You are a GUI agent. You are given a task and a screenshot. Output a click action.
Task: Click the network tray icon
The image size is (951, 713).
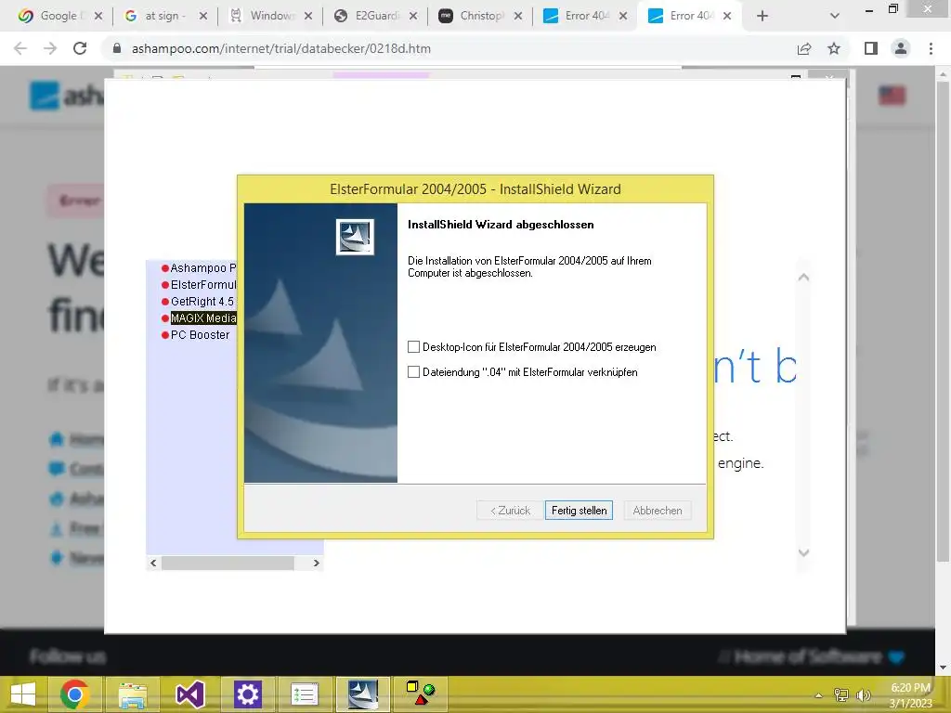[841, 695]
